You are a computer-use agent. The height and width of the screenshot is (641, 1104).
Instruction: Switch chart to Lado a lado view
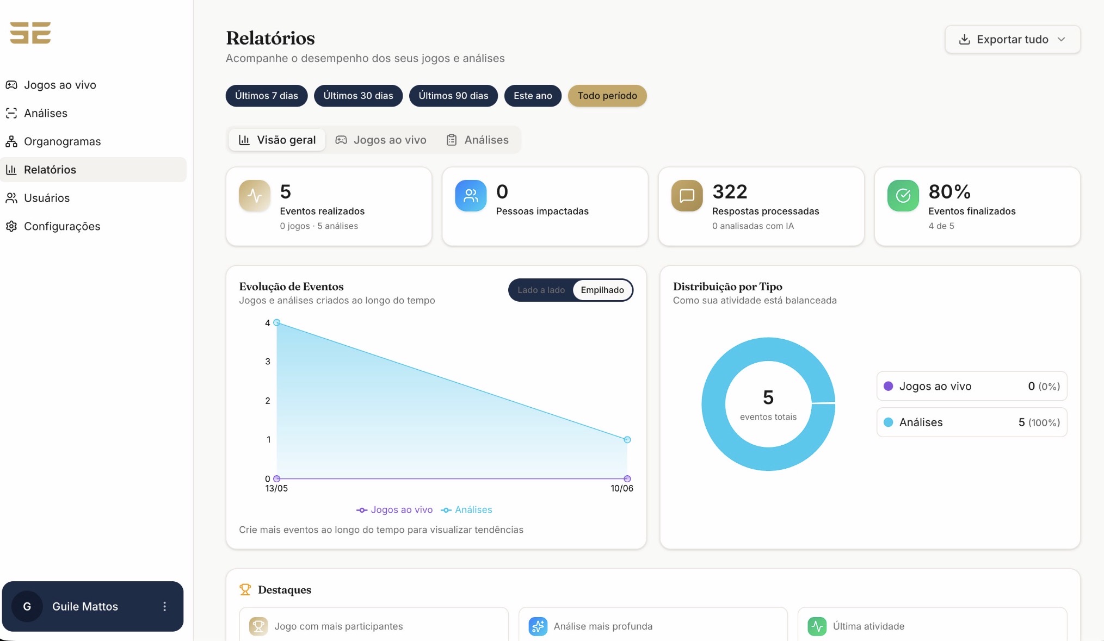pos(541,290)
